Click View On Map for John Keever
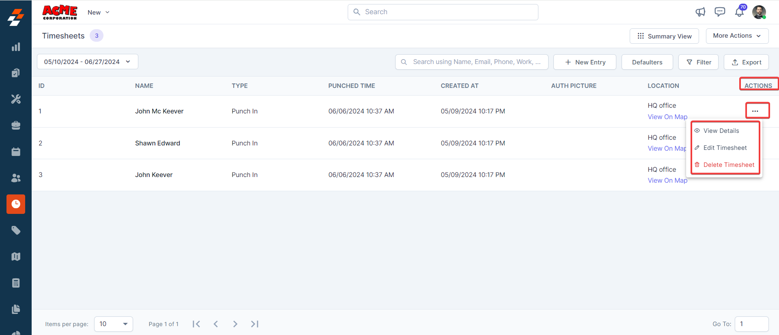The height and width of the screenshot is (335, 779). point(667,181)
